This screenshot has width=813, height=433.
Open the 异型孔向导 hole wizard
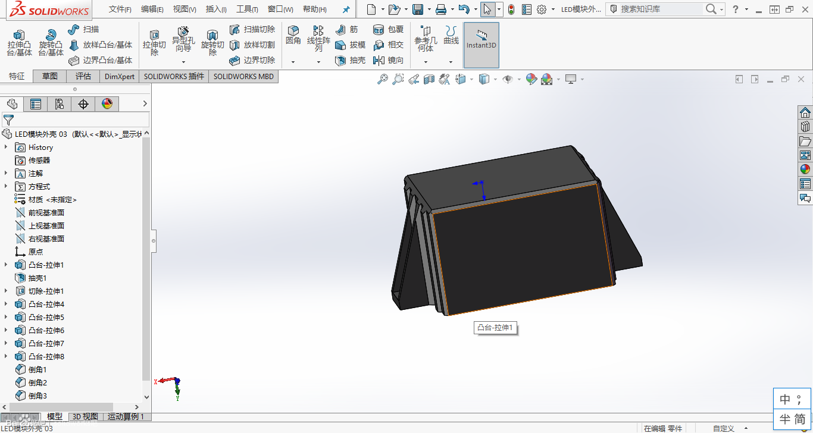point(183,39)
